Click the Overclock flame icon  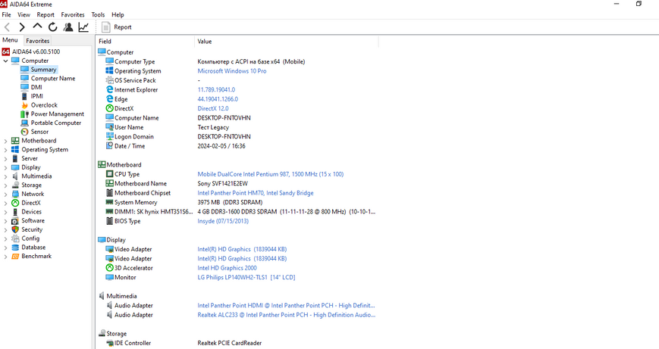[25, 105]
